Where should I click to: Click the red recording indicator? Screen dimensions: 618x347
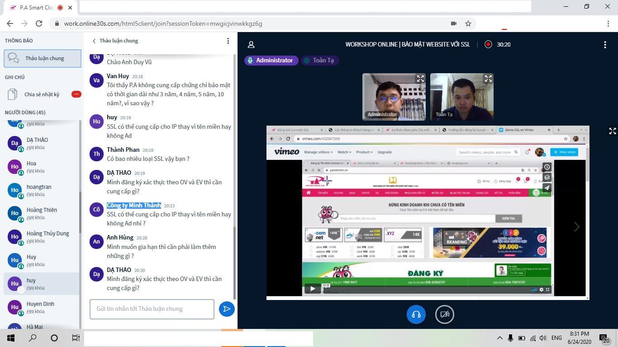coord(488,44)
